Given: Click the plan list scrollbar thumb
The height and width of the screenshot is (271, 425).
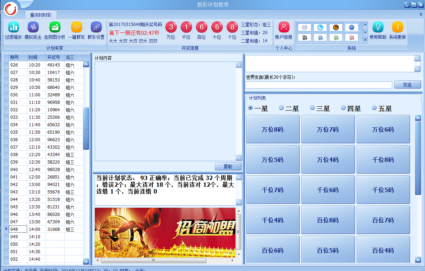Looking at the screenshot, I should click(418, 158).
